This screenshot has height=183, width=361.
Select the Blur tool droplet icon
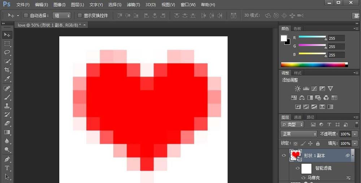(x=7, y=141)
